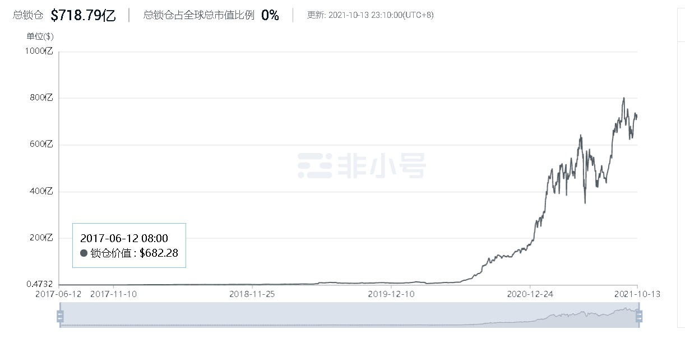Grab the left handle of zoom slider
The height and width of the screenshot is (343, 685).
(x=60, y=317)
